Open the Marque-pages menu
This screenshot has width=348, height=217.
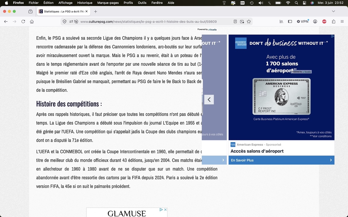[x=108, y=3]
